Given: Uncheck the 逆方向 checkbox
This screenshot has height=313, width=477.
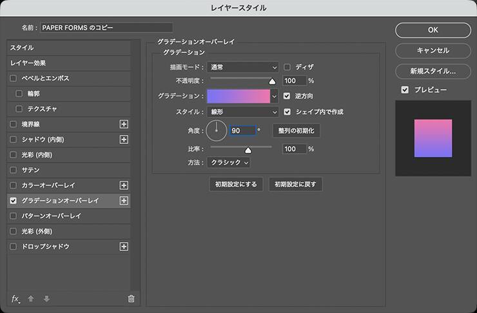Looking at the screenshot, I should pos(287,96).
